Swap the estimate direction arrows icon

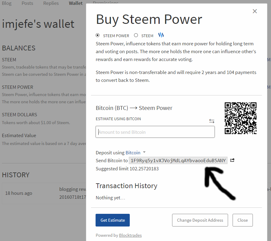pyautogui.click(x=212, y=121)
